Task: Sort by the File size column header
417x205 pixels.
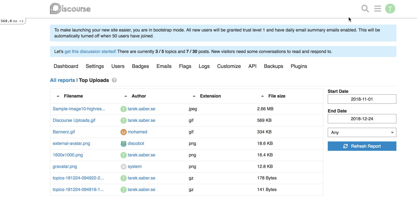Action: (277, 96)
